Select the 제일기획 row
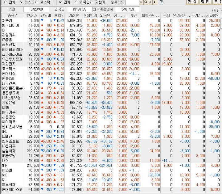 (111, 35)
